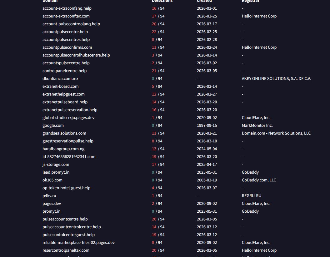Click accountpulseconfirms.com domain
This screenshot has height=257, width=330.
click(x=67, y=47)
